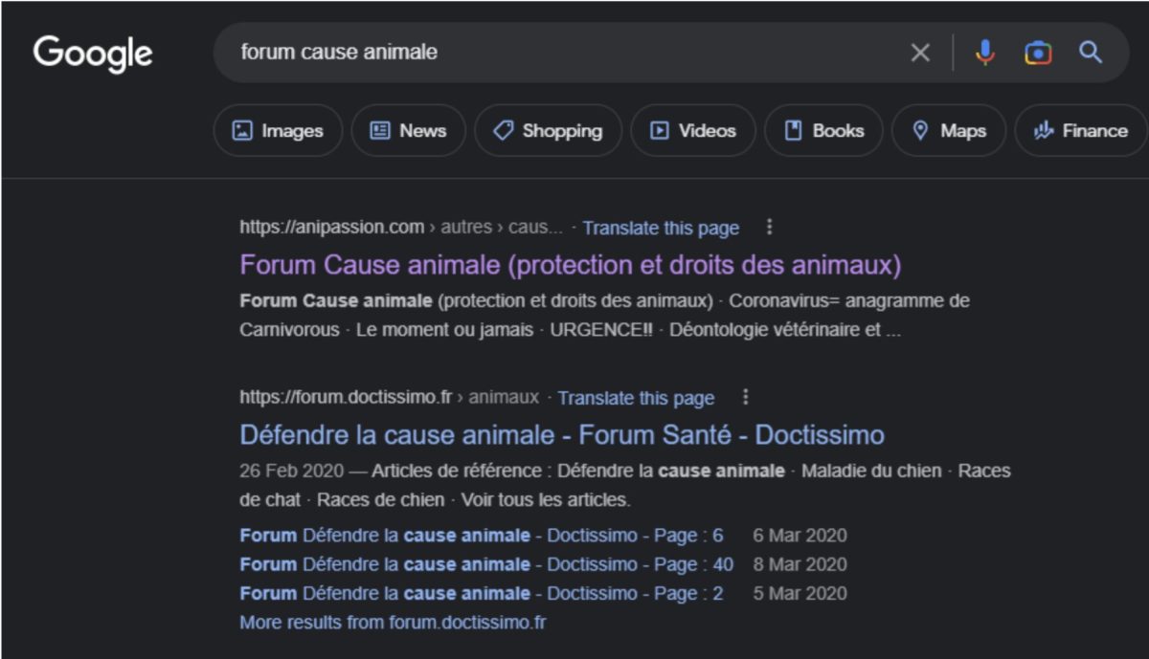The width and height of the screenshot is (1149, 659).
Task: Switch to the Images tab
Action: tap(278, 131)
